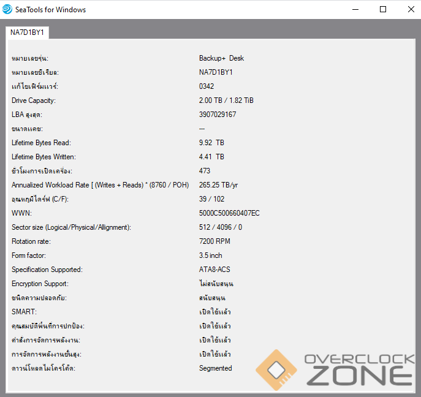Click the Lifetime Bytes Read label
The height and width of the screenshot is (397, 421).
[41, 143]
